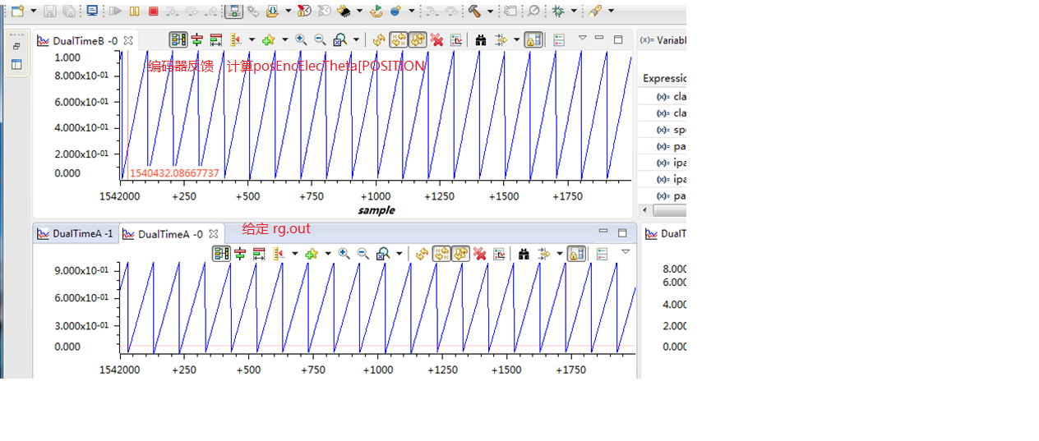
Task: Open the DualTimeA view menu triangle
Action: pos(625,251)
